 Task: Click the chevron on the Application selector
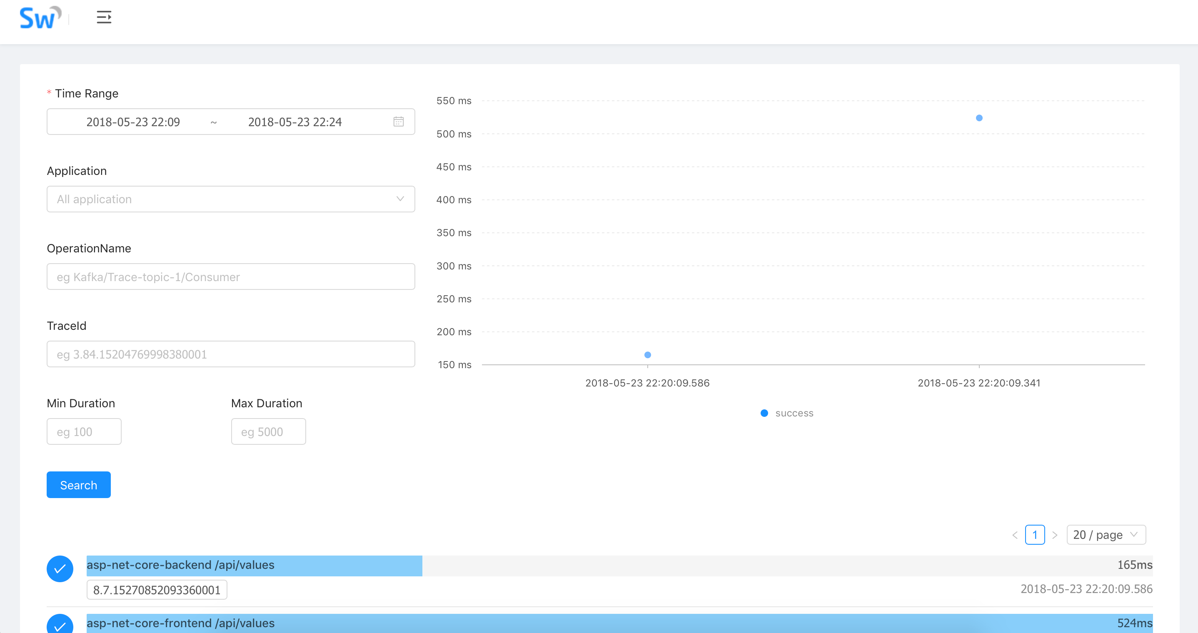pyautogui.click(x=400, y=199)
